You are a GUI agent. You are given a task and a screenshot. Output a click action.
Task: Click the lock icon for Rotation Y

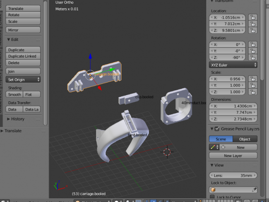coord(252,51)
